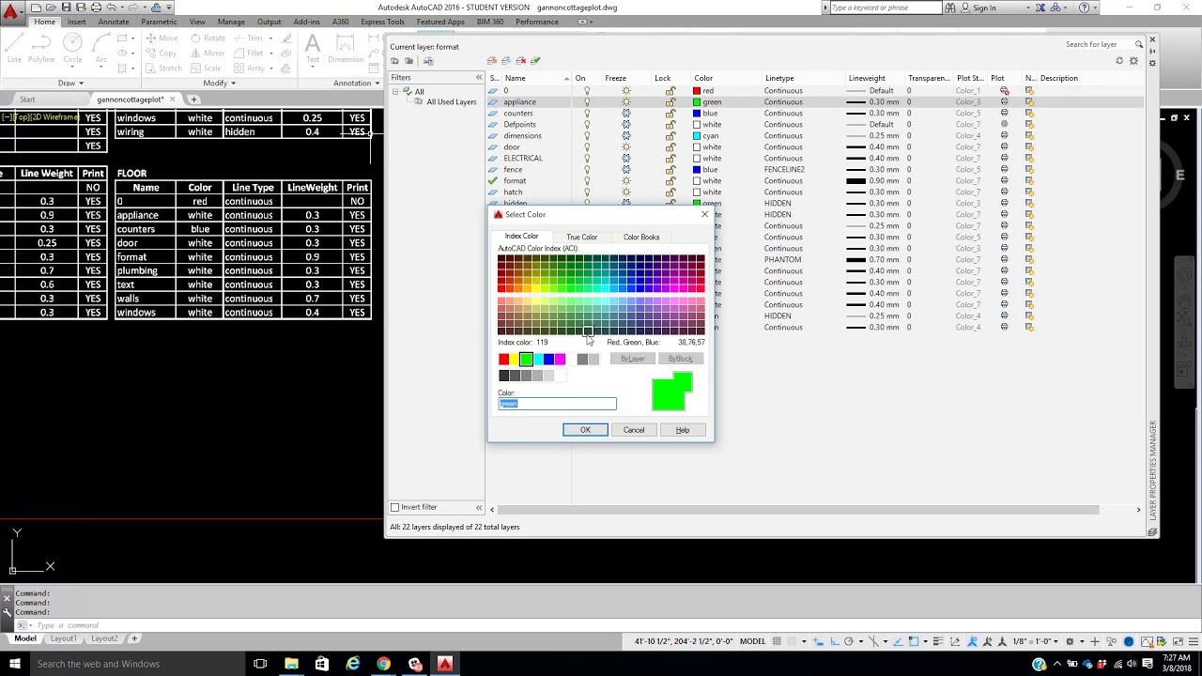The height and width of the screenshot is (676, 1202).
Task: Toggle the On lightbulb for ELECTRICAL layer
Action: 587,159
